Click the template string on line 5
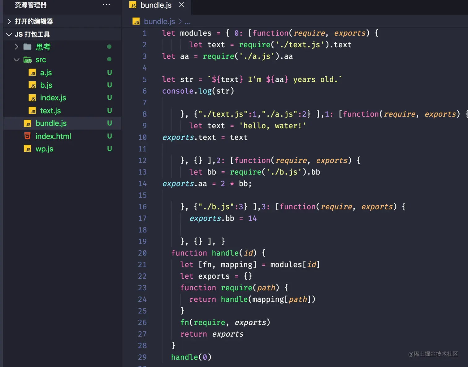 (275, 79)
